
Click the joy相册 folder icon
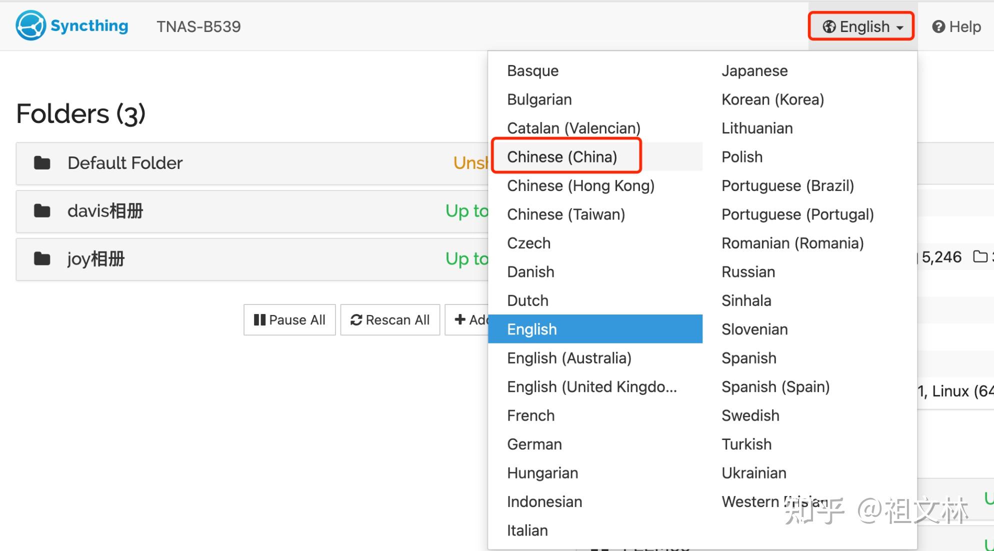[x=42, y=259]
